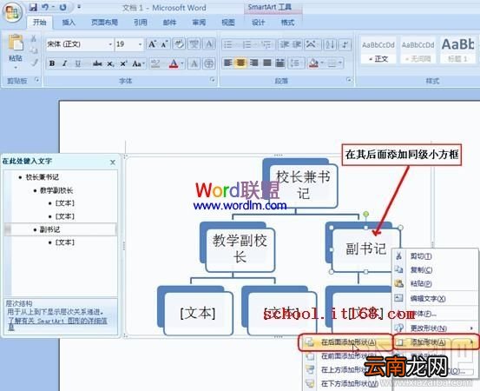
Task: Open the SmartArt detailed information link
Action: (57, 323)
